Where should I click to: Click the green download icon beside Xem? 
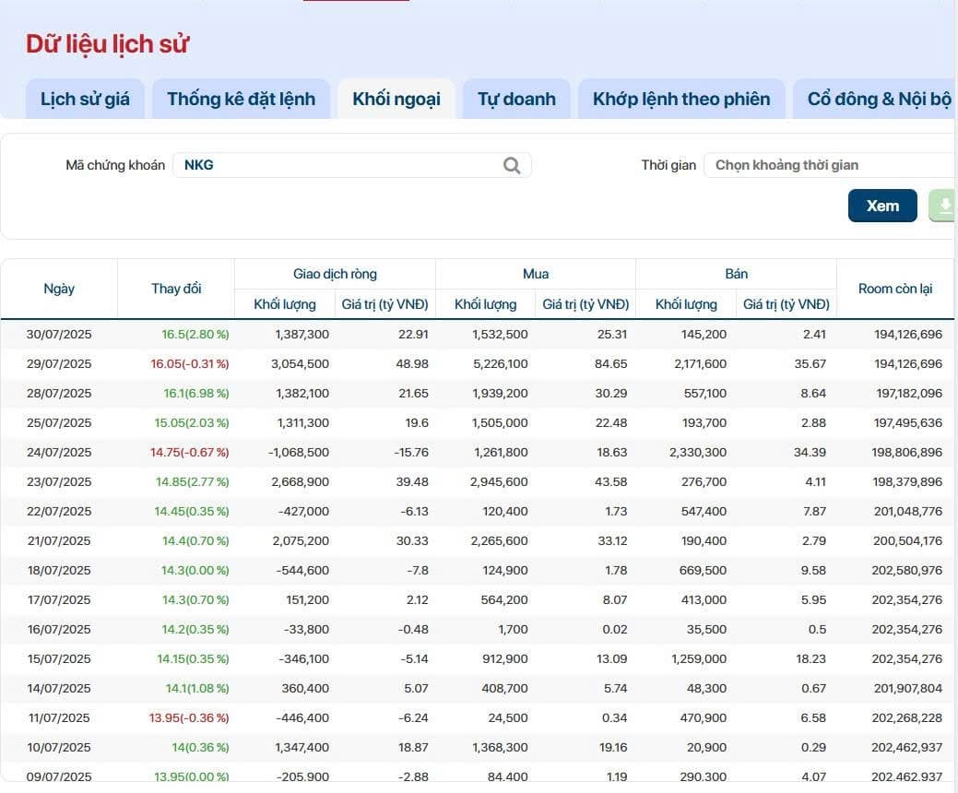click(943, 206)
